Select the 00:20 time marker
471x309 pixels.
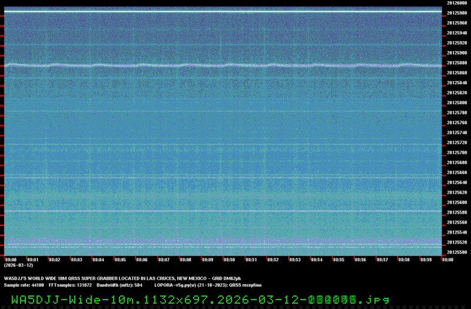(x=447, y=260)
